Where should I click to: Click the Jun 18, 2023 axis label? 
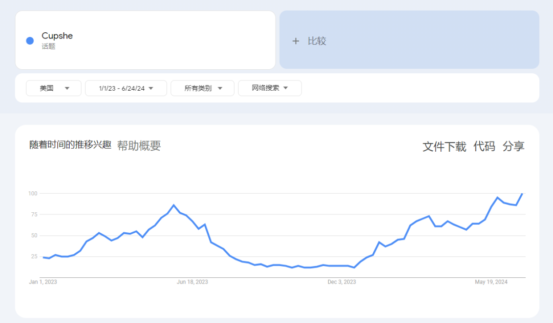[x=192, y=281]
